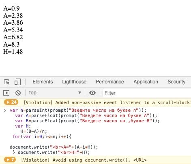Expand the 24 grouped violation messages
Viewport: 191px width, 164px height.
coord(11,102)
